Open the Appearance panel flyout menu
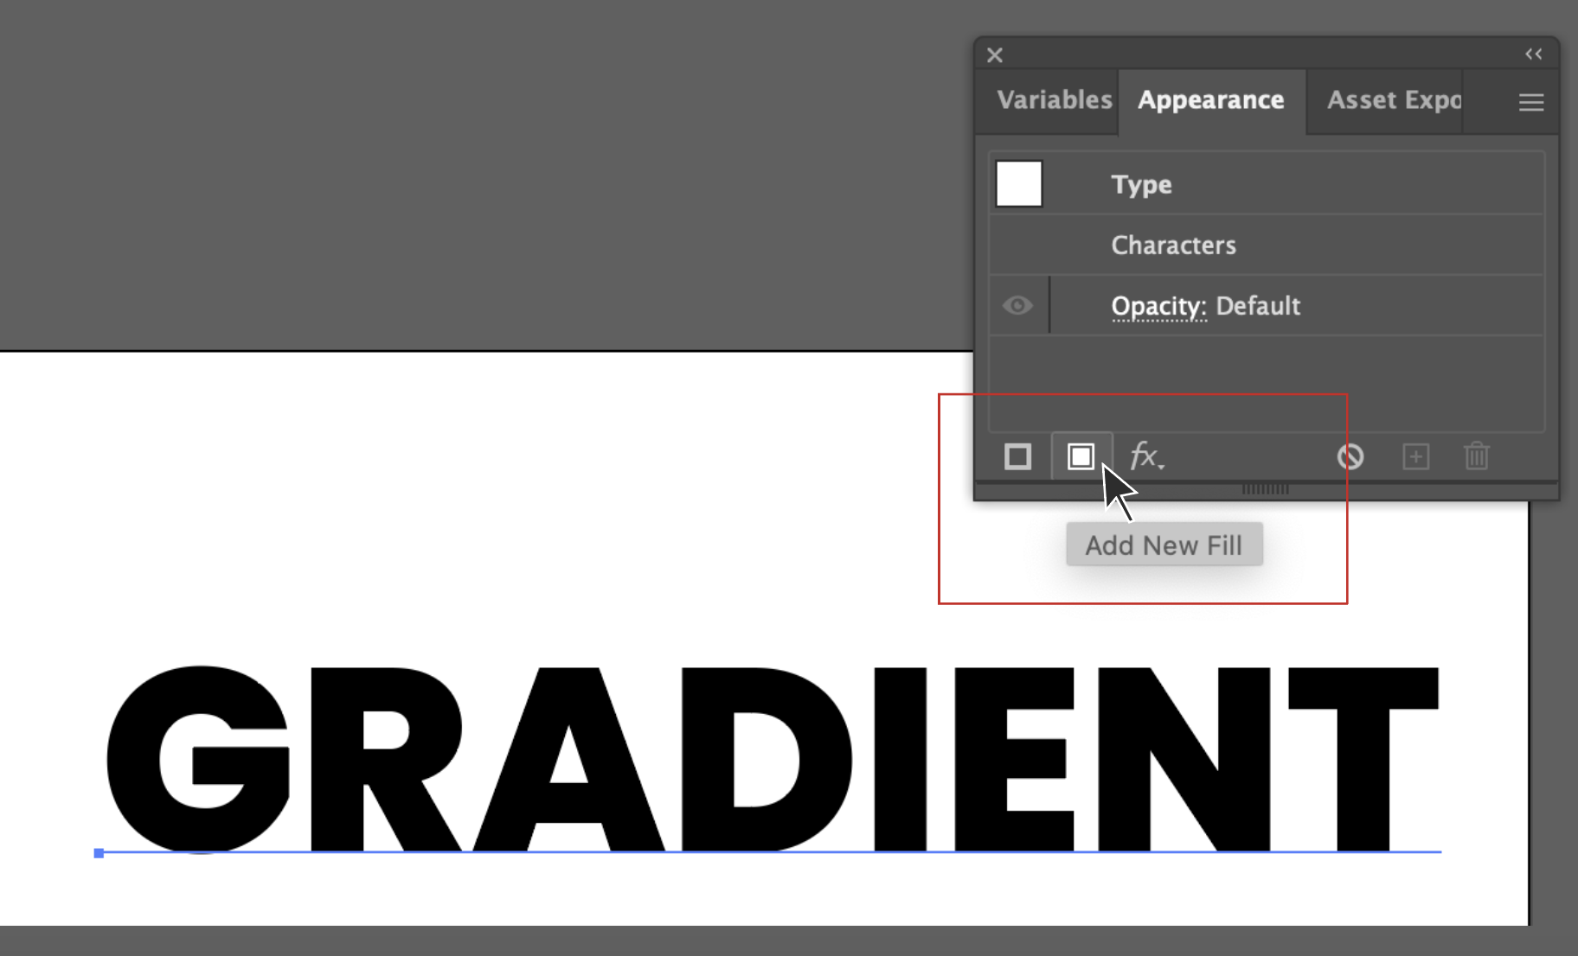Screen dimensions: 1578x956 point(1530,103)
